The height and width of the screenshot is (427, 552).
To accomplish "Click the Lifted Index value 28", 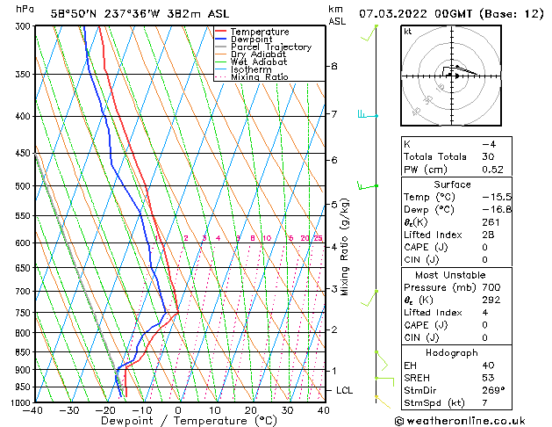I will [488, 235].
